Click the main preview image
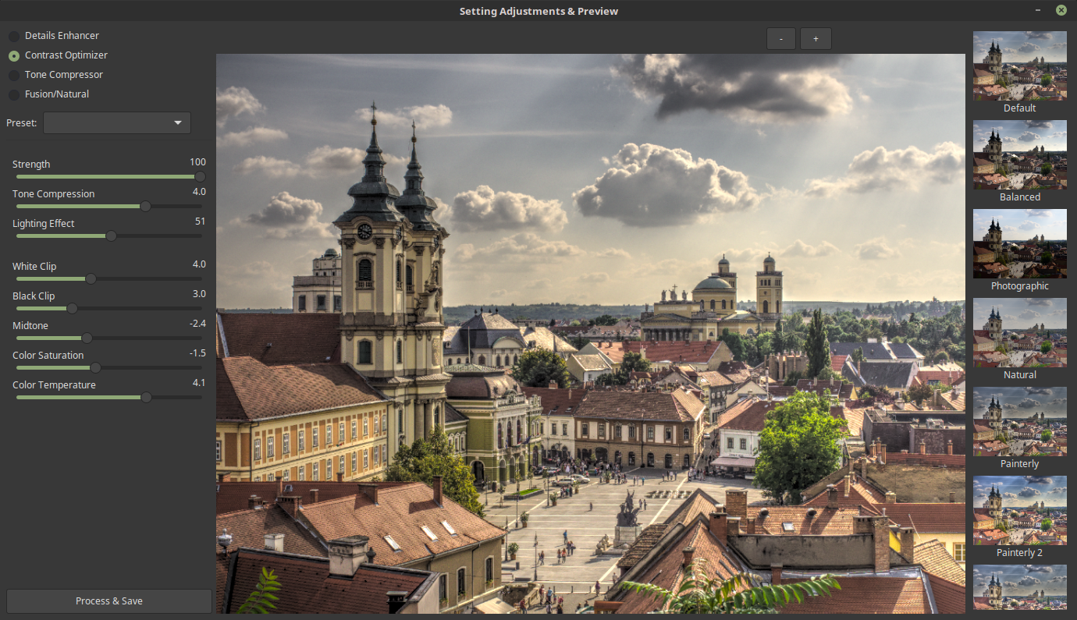 591,334
